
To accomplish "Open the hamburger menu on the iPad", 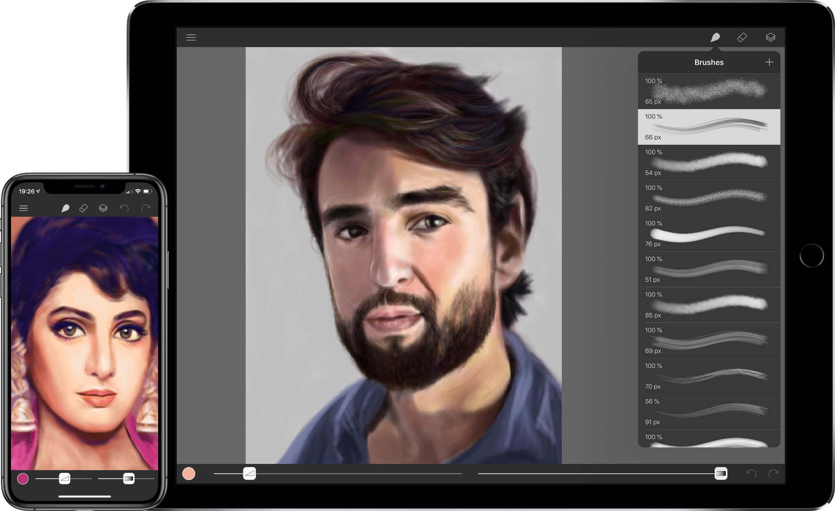I will [x=191, y=38].
